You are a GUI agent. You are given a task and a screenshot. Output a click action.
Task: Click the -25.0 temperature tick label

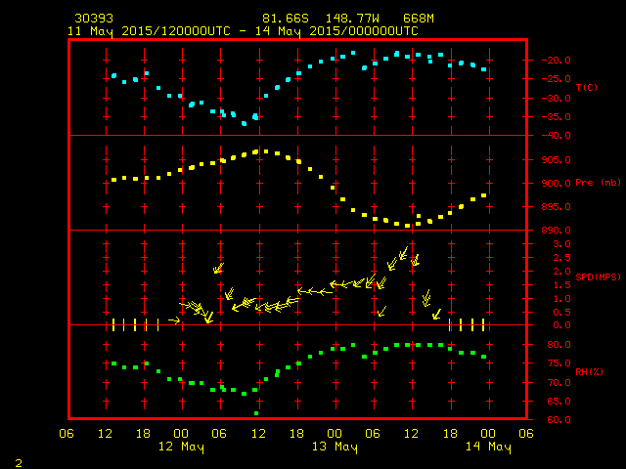click(556, 79)
